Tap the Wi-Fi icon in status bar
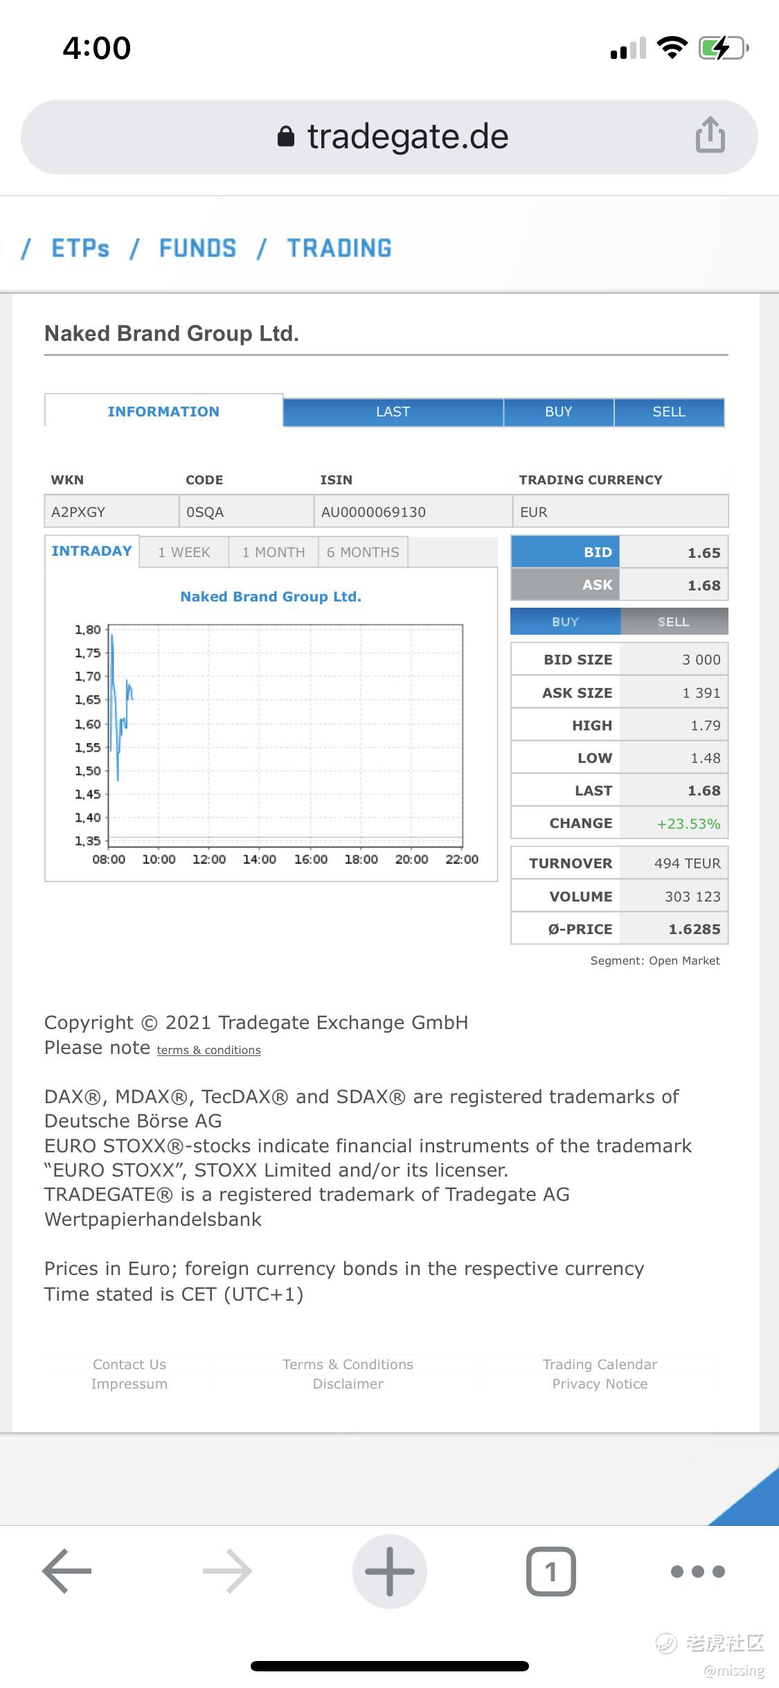 pos(672,47)
